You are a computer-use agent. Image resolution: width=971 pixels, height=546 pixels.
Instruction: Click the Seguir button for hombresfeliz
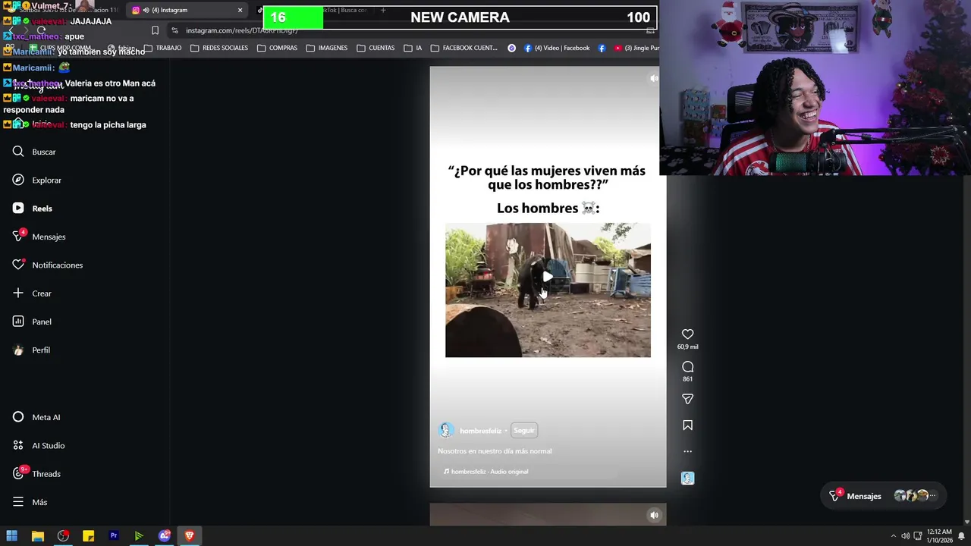pyautogui.click(x=524, y=431)
